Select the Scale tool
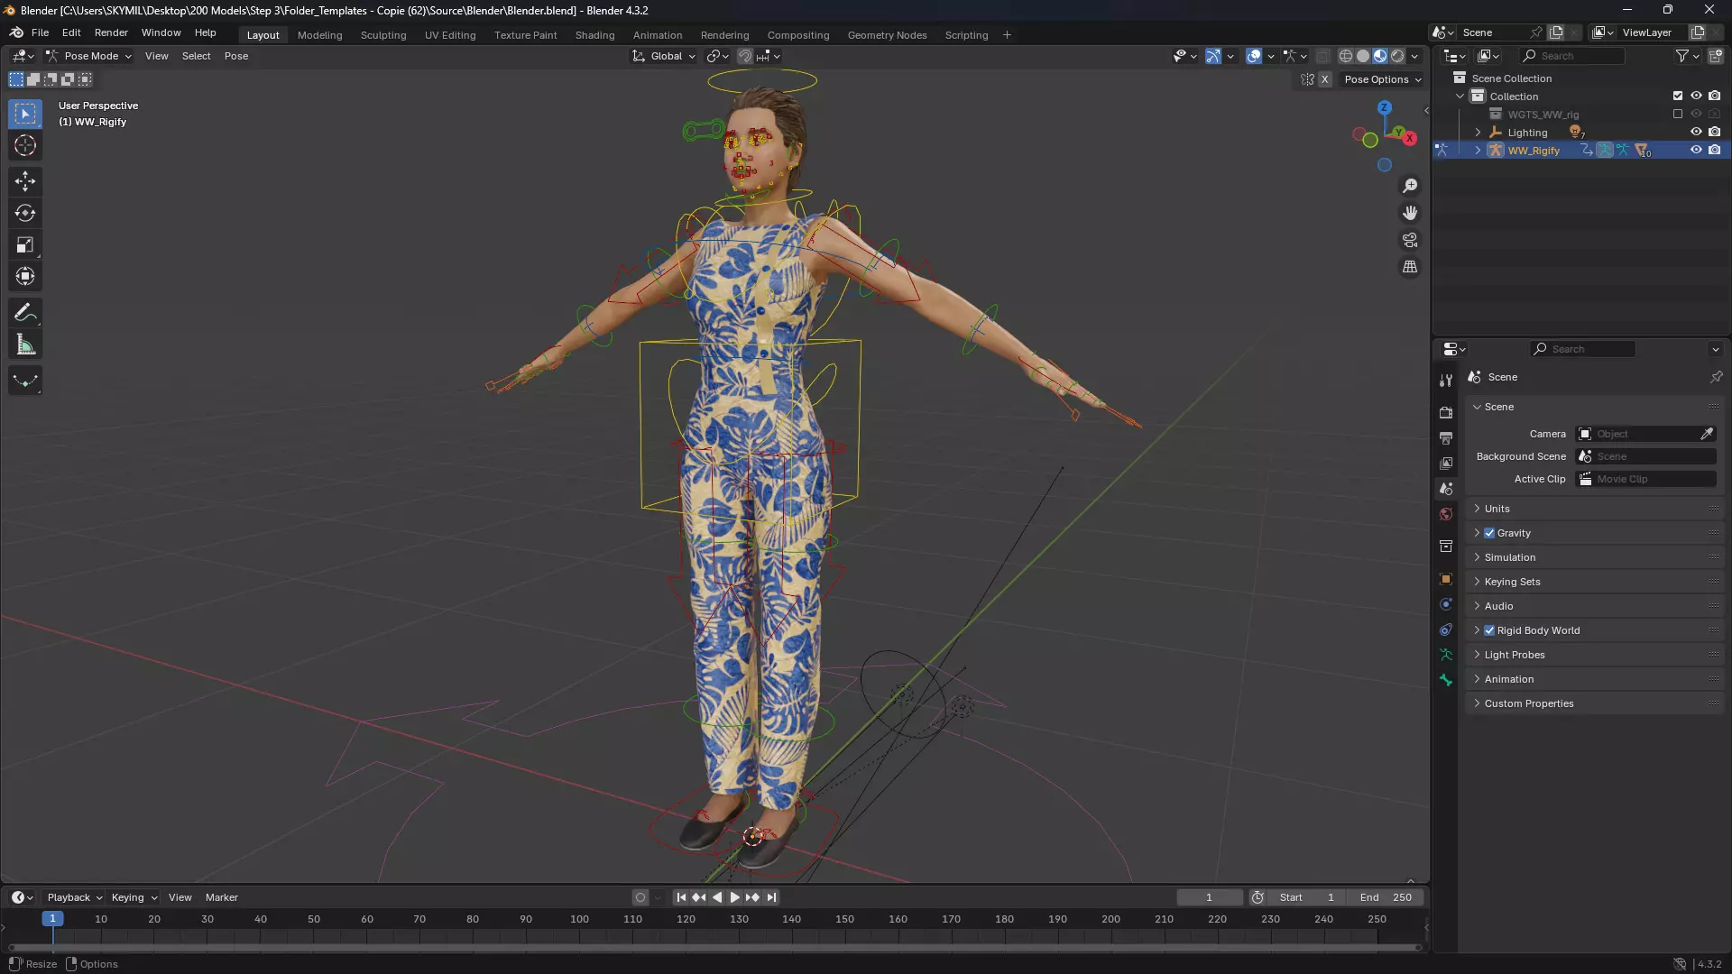1732x974 pixels. tap(25, 244)
